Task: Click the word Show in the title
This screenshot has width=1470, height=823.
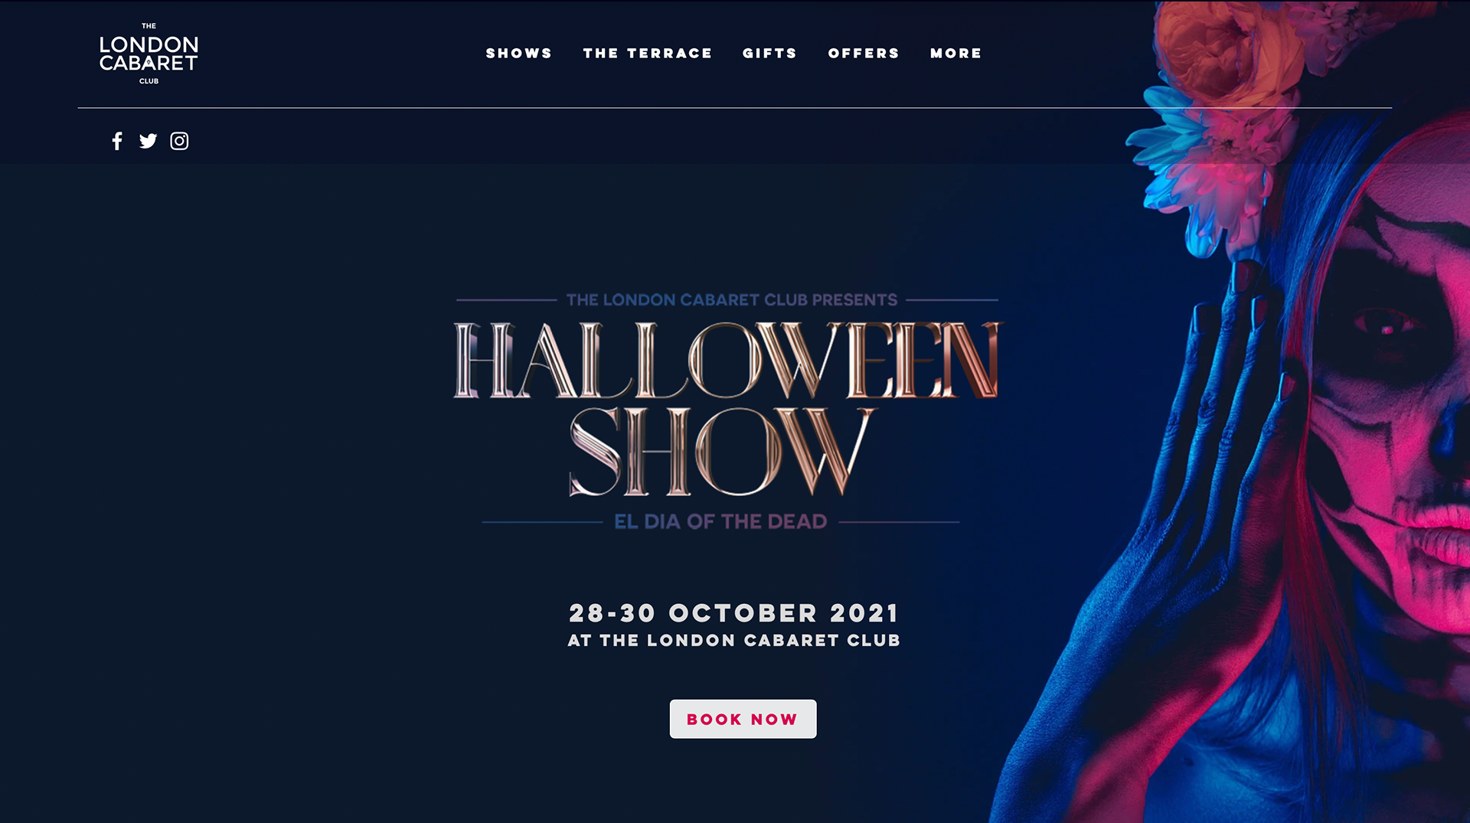Action: click(720, 452)
